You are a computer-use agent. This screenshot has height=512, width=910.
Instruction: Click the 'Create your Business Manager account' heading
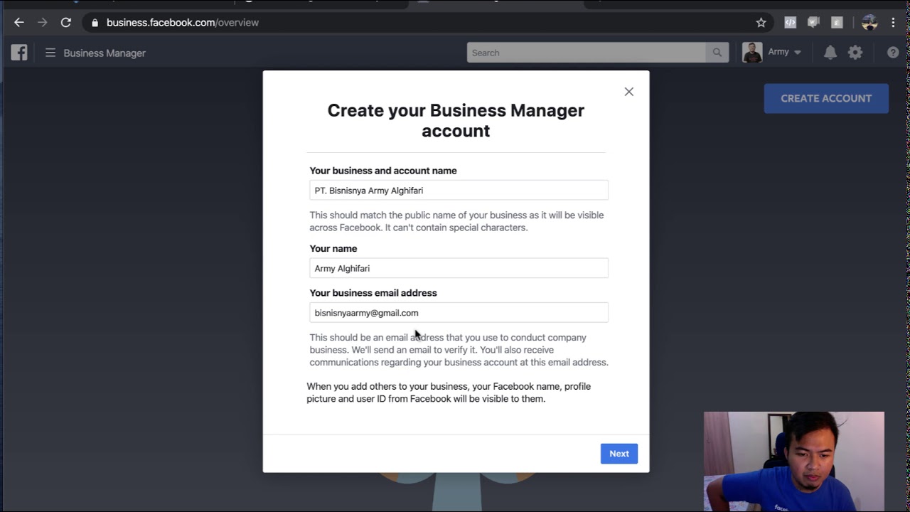pyautogui.click(x=456, y=120)
